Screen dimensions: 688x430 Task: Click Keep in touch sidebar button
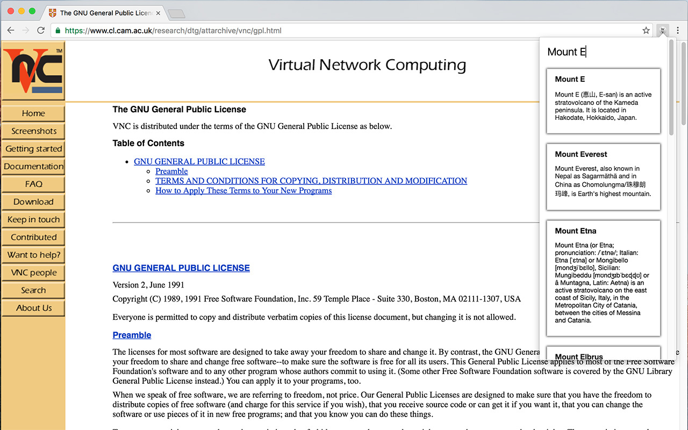point(33,219)
